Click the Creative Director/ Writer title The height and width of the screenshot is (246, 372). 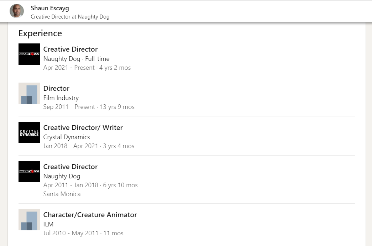pyautogui.click(x=83, y=127)
